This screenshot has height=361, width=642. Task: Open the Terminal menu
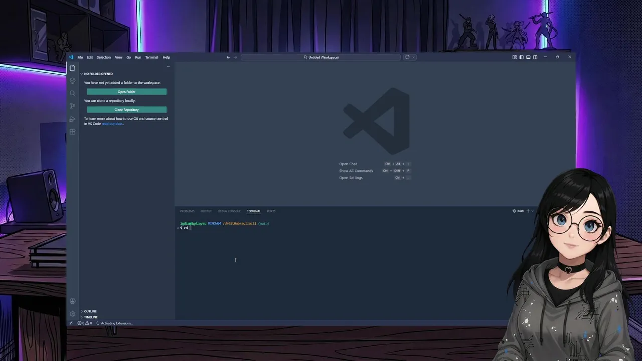pos(152,57)
